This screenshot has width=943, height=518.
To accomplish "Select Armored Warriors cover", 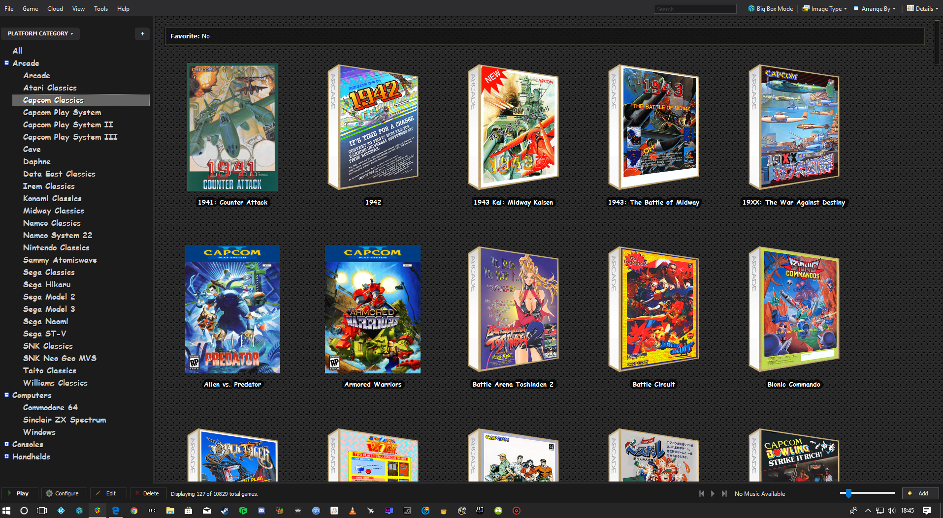I will pyautogui.click(x=373, y=309).
